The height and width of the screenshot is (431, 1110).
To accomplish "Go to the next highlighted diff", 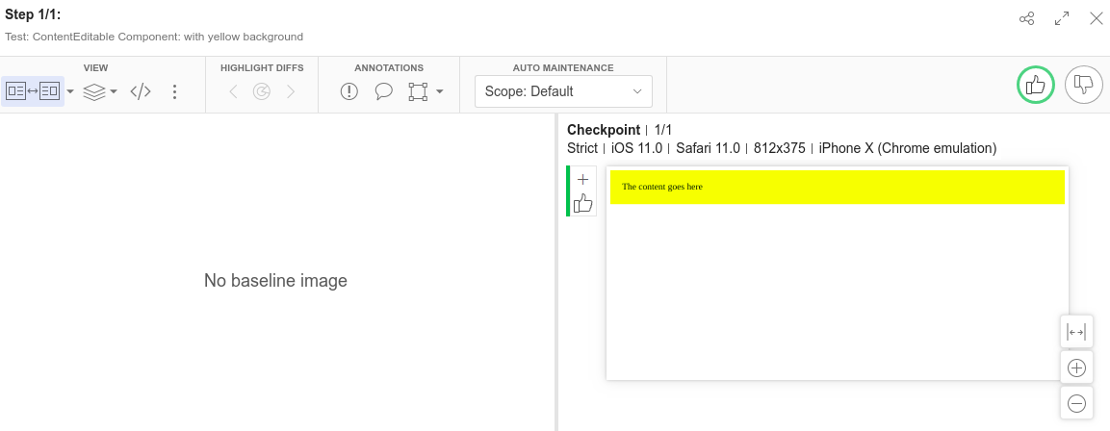I will pyautogui.click(x=291, y=91).
